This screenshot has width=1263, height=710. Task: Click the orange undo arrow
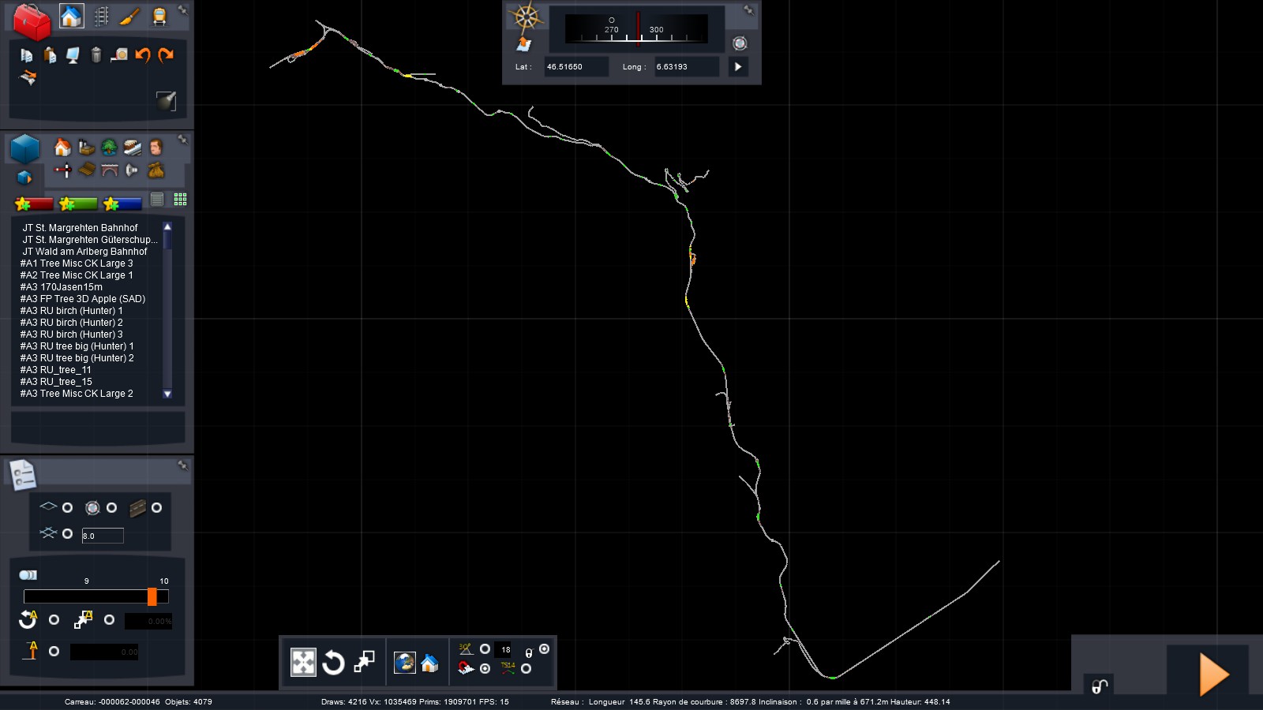(143, 54)
